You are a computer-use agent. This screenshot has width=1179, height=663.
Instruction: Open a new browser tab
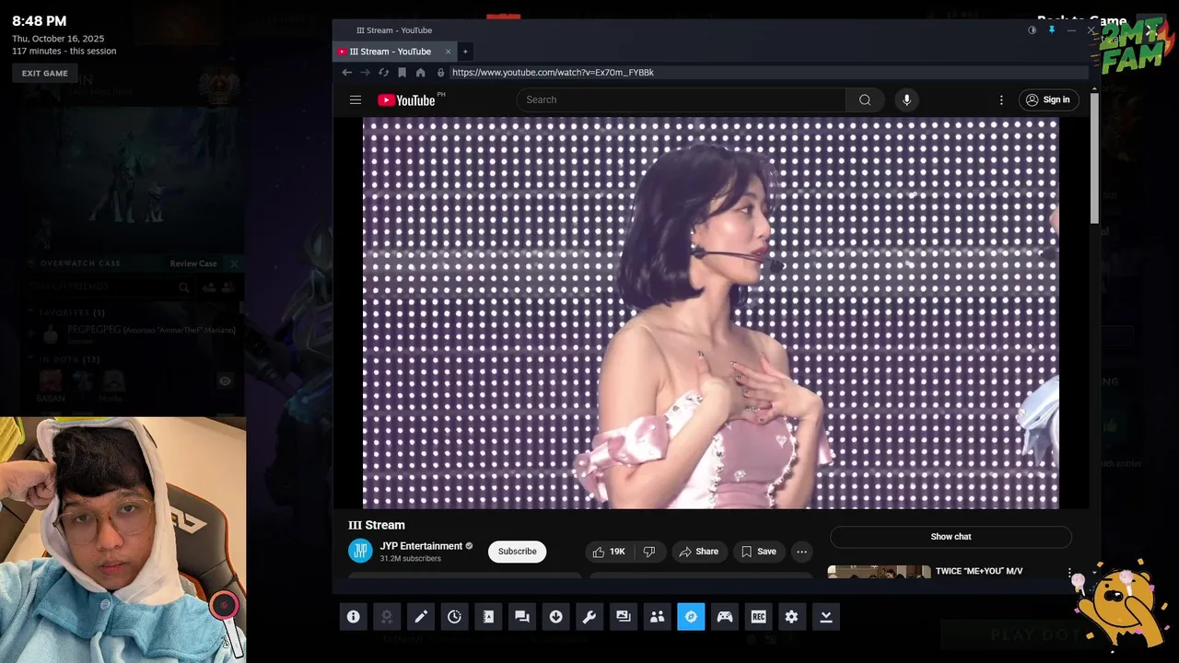click(x=465, y=52)
